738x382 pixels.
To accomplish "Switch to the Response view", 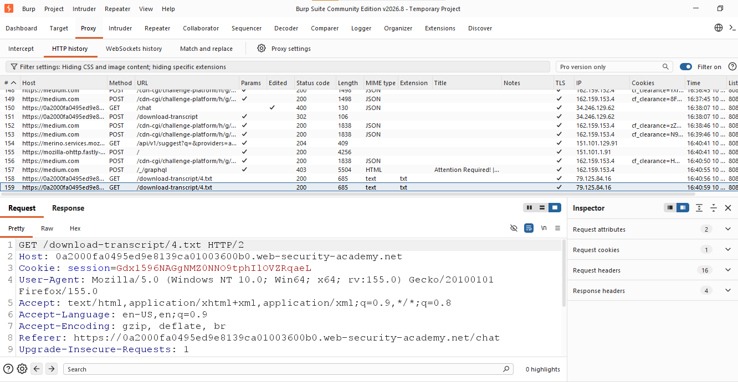I will pyautogui.click(x=68, y=208).
